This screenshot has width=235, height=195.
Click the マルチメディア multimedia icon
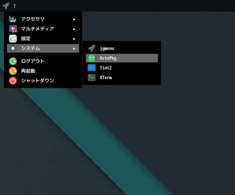pyautogui.click(x=13, y=29)
